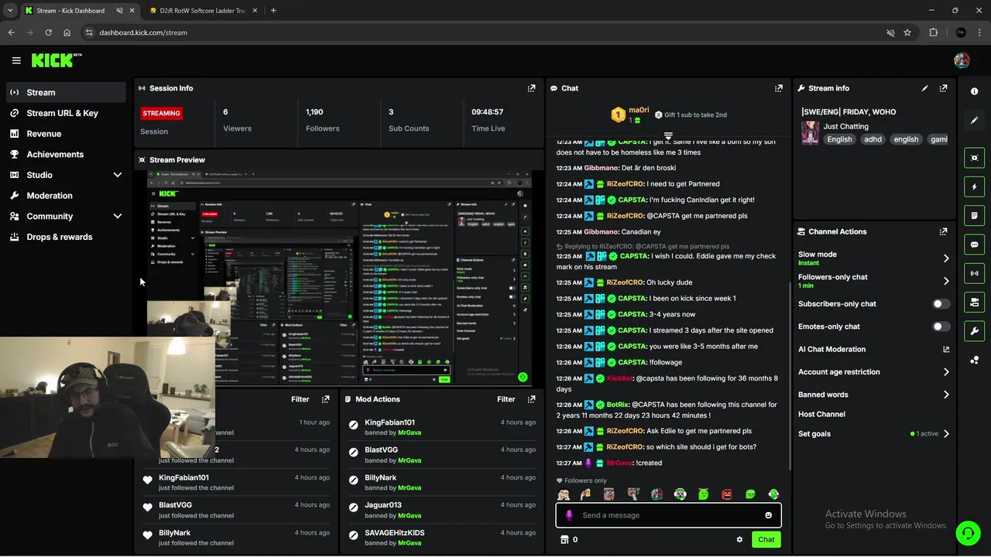This screenshot has width=991, height=557.
Task: Expand the Studio sidebar section
Action: pyautogui.click(x=118, y=175)
